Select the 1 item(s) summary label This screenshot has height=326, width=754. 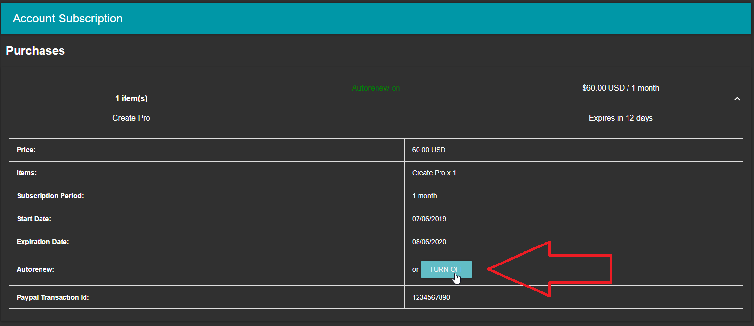tap(131, 99)
